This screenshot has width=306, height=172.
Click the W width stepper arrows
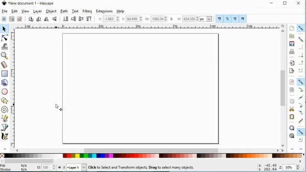click(x=166, y=19)
